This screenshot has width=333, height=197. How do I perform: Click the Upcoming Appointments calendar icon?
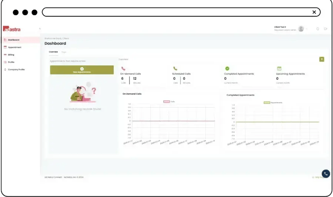click(279, 69)
